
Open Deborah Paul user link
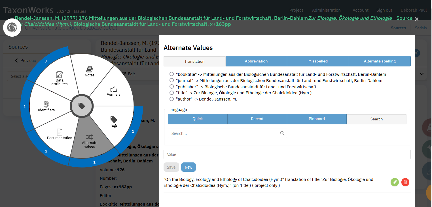(414, 10)
